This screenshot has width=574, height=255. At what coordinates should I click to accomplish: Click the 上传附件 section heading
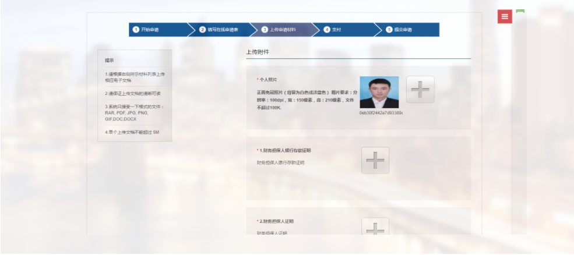tap(258, 52)
